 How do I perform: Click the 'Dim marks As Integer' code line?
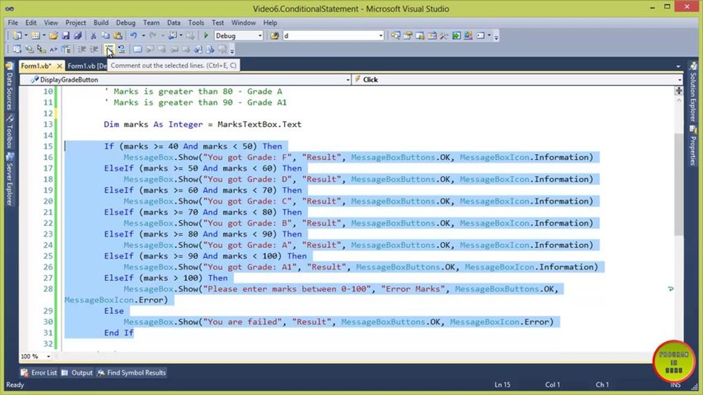[203, 124]
